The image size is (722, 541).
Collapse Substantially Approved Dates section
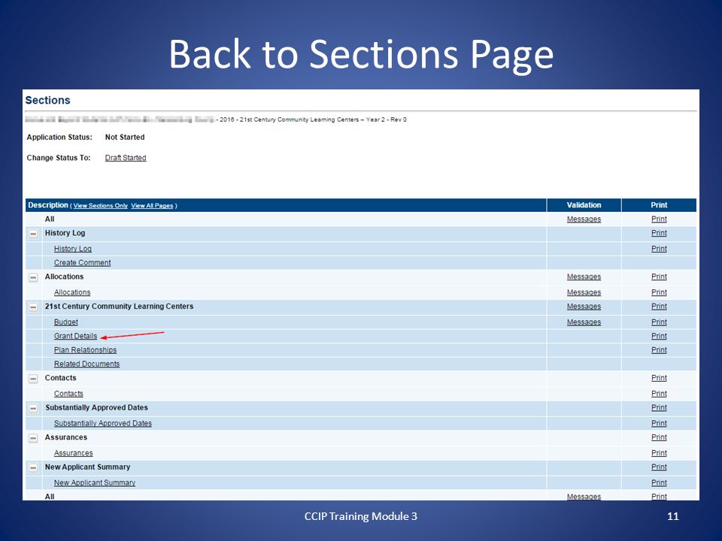(x=33, y=408)
